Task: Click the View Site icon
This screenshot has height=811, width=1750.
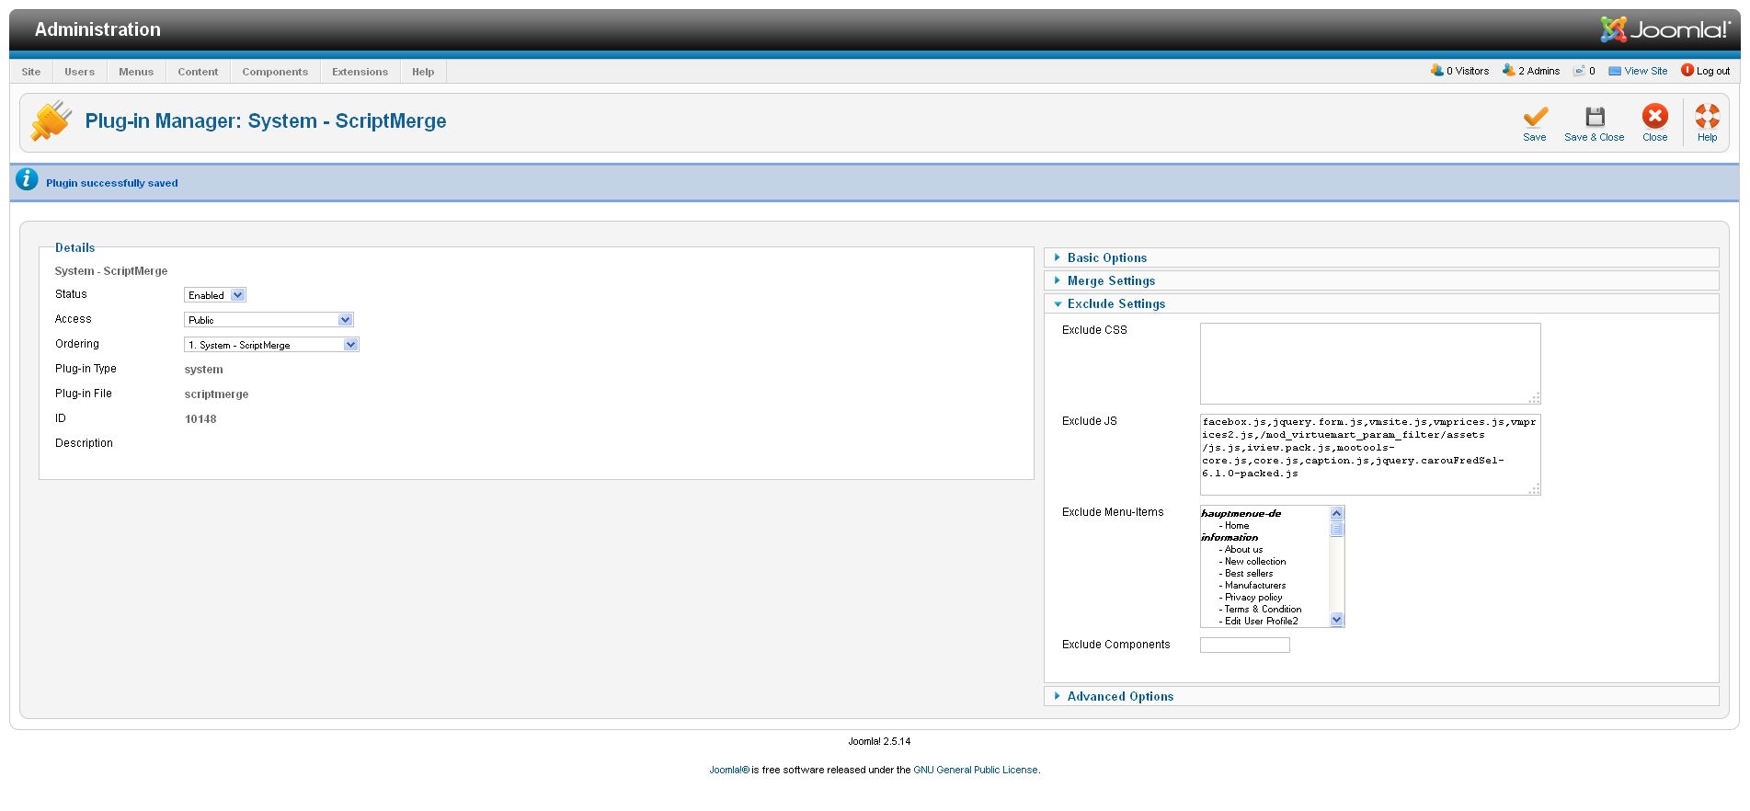Action: coord(1614,71)
